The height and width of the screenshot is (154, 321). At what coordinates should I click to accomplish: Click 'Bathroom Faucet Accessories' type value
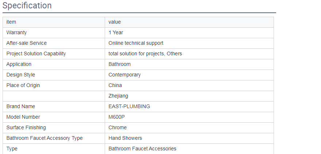tap(142, 149)
